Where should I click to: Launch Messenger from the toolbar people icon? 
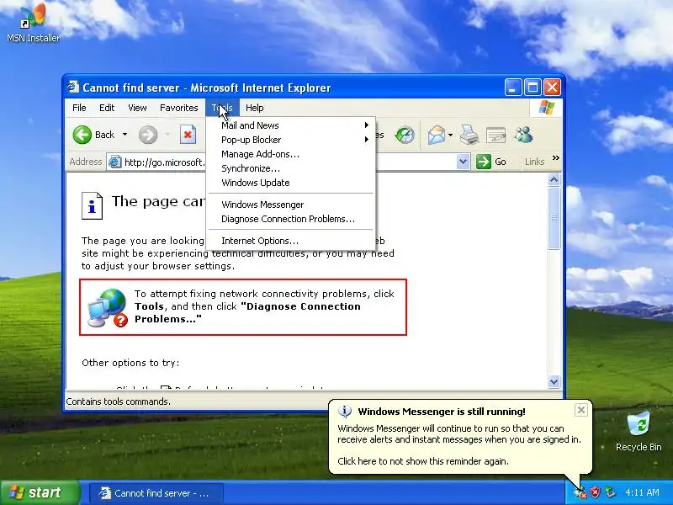pyautogui.click(x=523, y=135)
